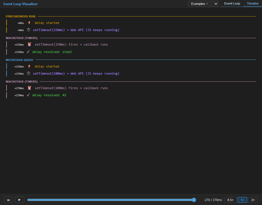Click the alarm clock icon beside setTimeout(100ms) fires
The image size is (262, 205).
[29, 88]
